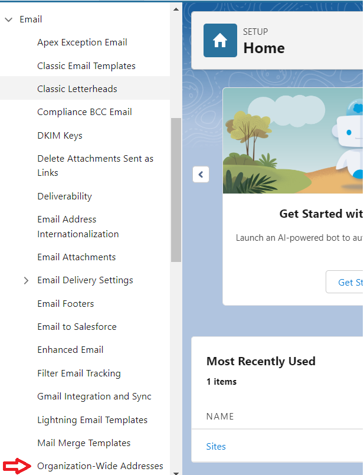Open Email Address Internationalization
This screenshot has height=475, width=364.
[78, 227]
